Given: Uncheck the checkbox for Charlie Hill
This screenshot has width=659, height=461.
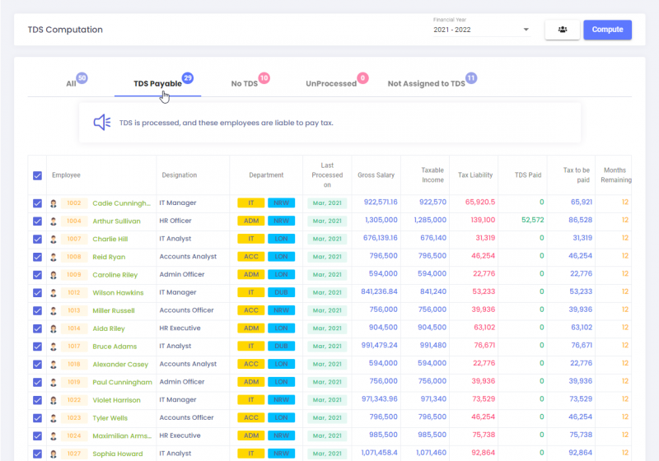Looking at the screenshot, I should pyautogui.click(x=37, y=239).
